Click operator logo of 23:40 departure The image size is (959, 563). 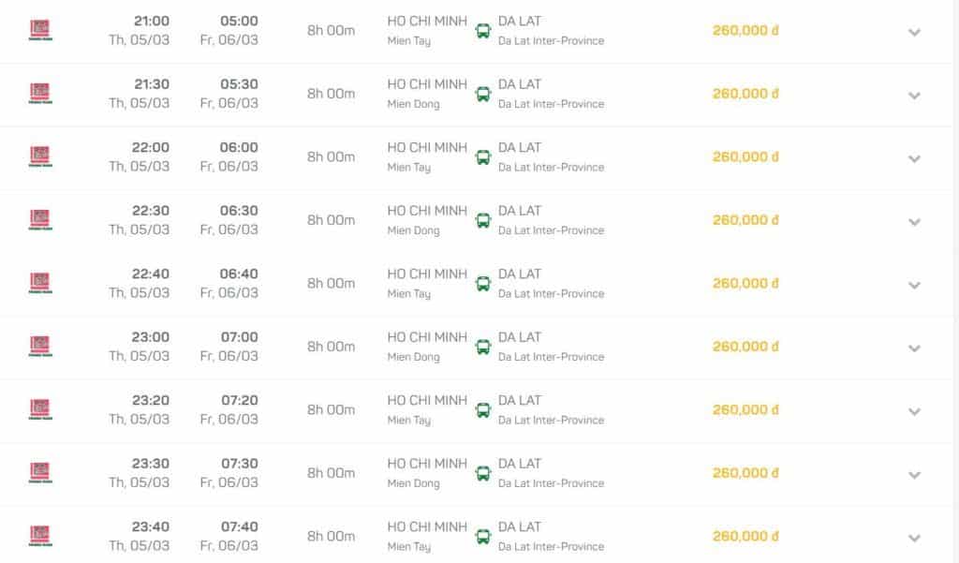40,536
